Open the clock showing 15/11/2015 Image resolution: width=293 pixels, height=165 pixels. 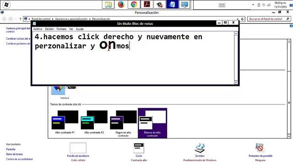click(280, 5)
